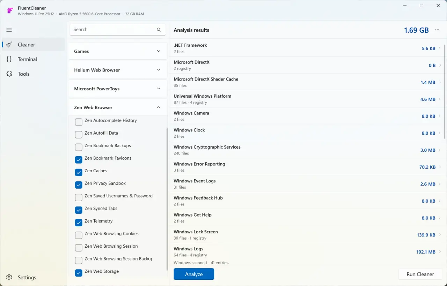Screen dimensions: 447x286
Task: Click the Tools palette icon
Action: pyautogui.click(x=9, y=74)
